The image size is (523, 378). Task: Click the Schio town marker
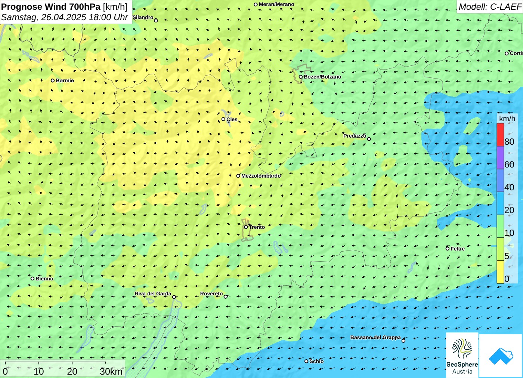coord(306,361)
